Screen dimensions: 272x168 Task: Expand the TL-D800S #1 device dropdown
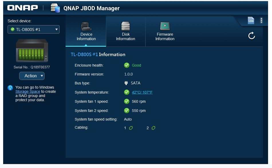[x=33, y=29]
